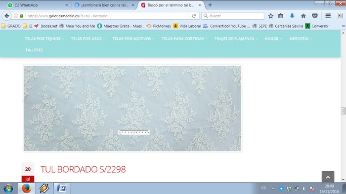Expand the TELAS POR USOS menu
Screen dimensions: 346x194
pos(88,39)
